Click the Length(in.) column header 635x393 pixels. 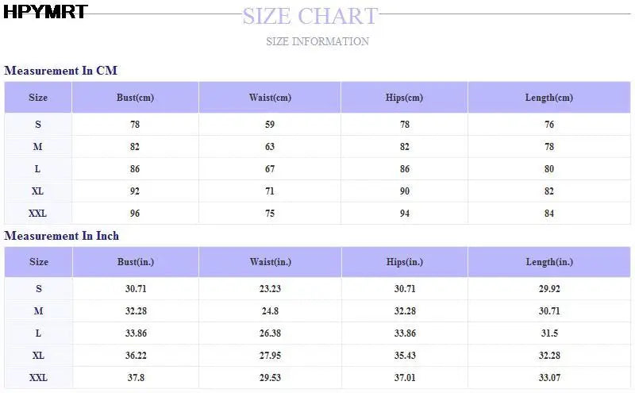pos(548,262)
